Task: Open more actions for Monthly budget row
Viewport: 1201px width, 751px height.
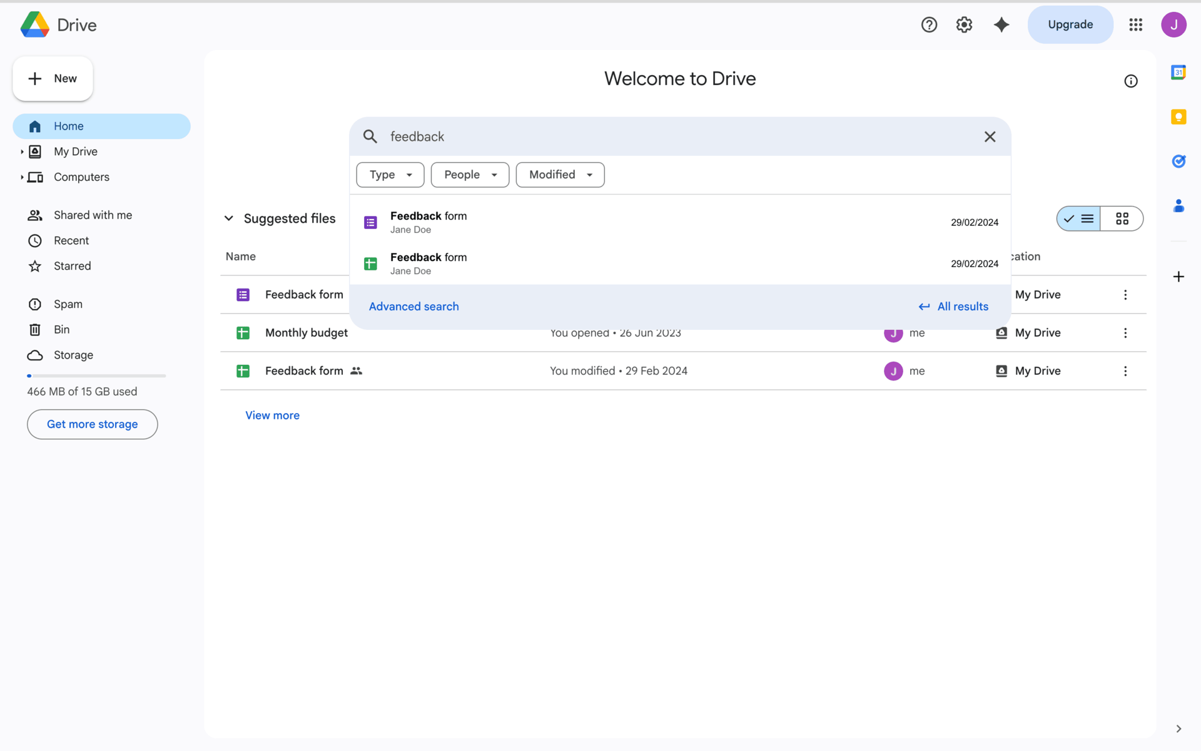Action: (x=1125, y=333)
